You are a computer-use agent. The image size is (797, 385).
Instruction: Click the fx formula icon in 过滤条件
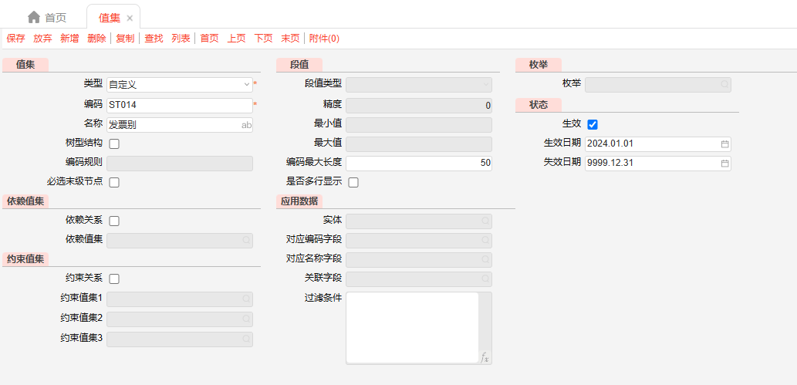pyautogui.click(x=485, y=359)
